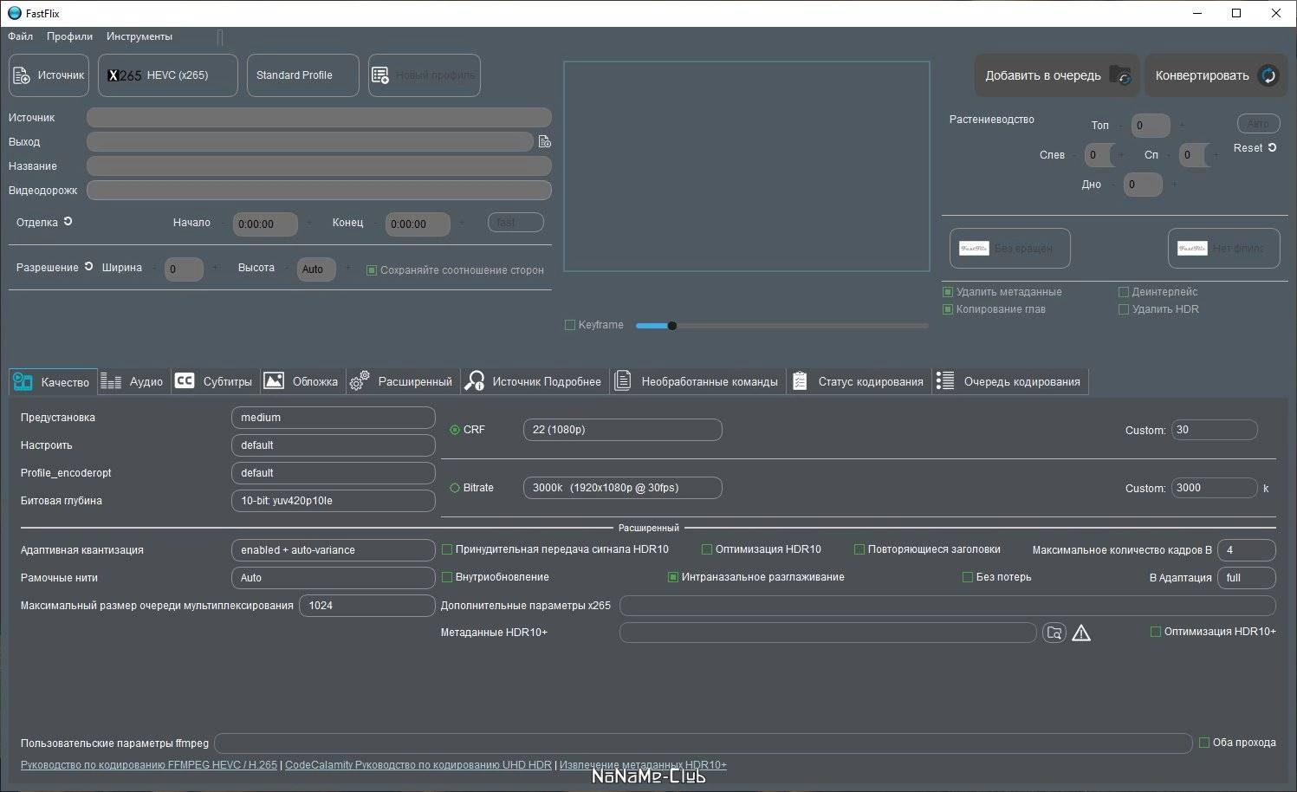Click the video preview position slider
Screen dimensions: 1297x792
781,326
